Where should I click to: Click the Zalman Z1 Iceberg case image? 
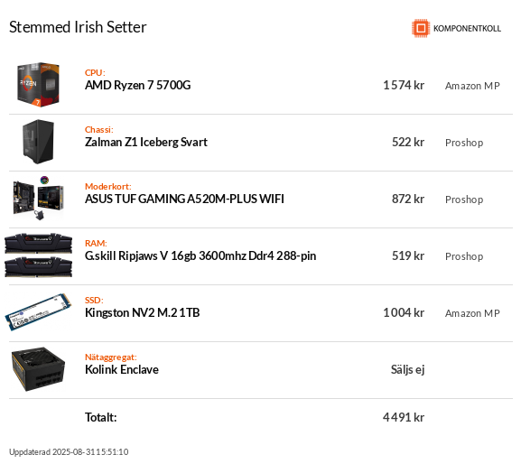(38, 142)
